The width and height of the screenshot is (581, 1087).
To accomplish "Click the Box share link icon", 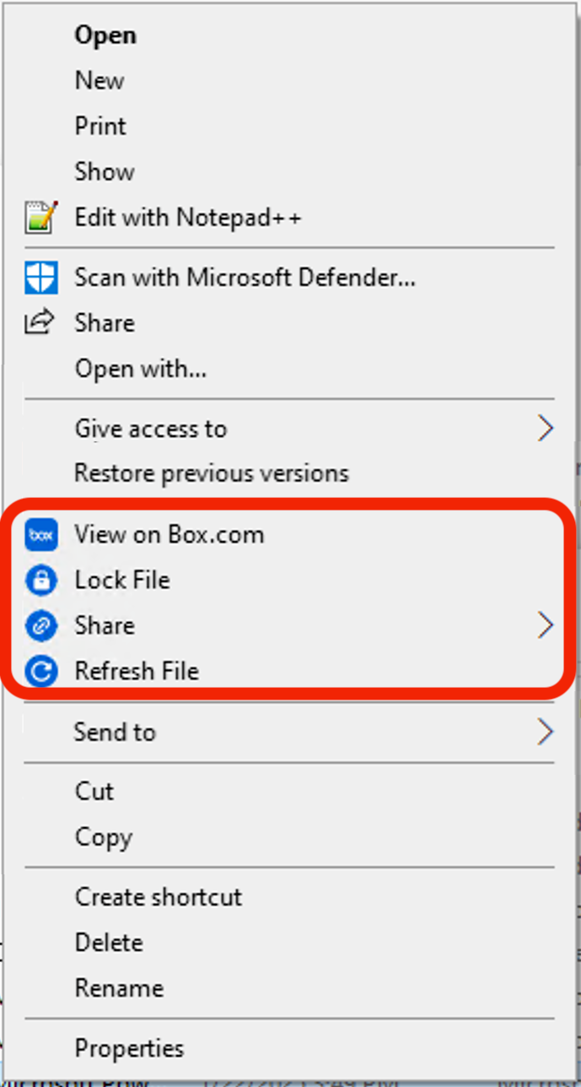I will 40,626.
